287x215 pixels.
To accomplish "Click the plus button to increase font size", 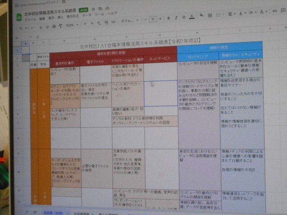I will [x=160, y=19].
